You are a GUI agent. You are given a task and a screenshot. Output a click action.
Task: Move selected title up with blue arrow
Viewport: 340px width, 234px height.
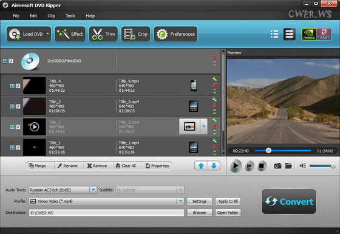click(x=201, y=166)
